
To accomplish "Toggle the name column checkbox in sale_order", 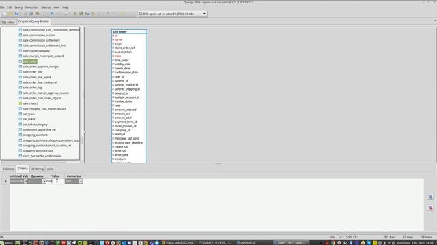I will coord(113,39).
